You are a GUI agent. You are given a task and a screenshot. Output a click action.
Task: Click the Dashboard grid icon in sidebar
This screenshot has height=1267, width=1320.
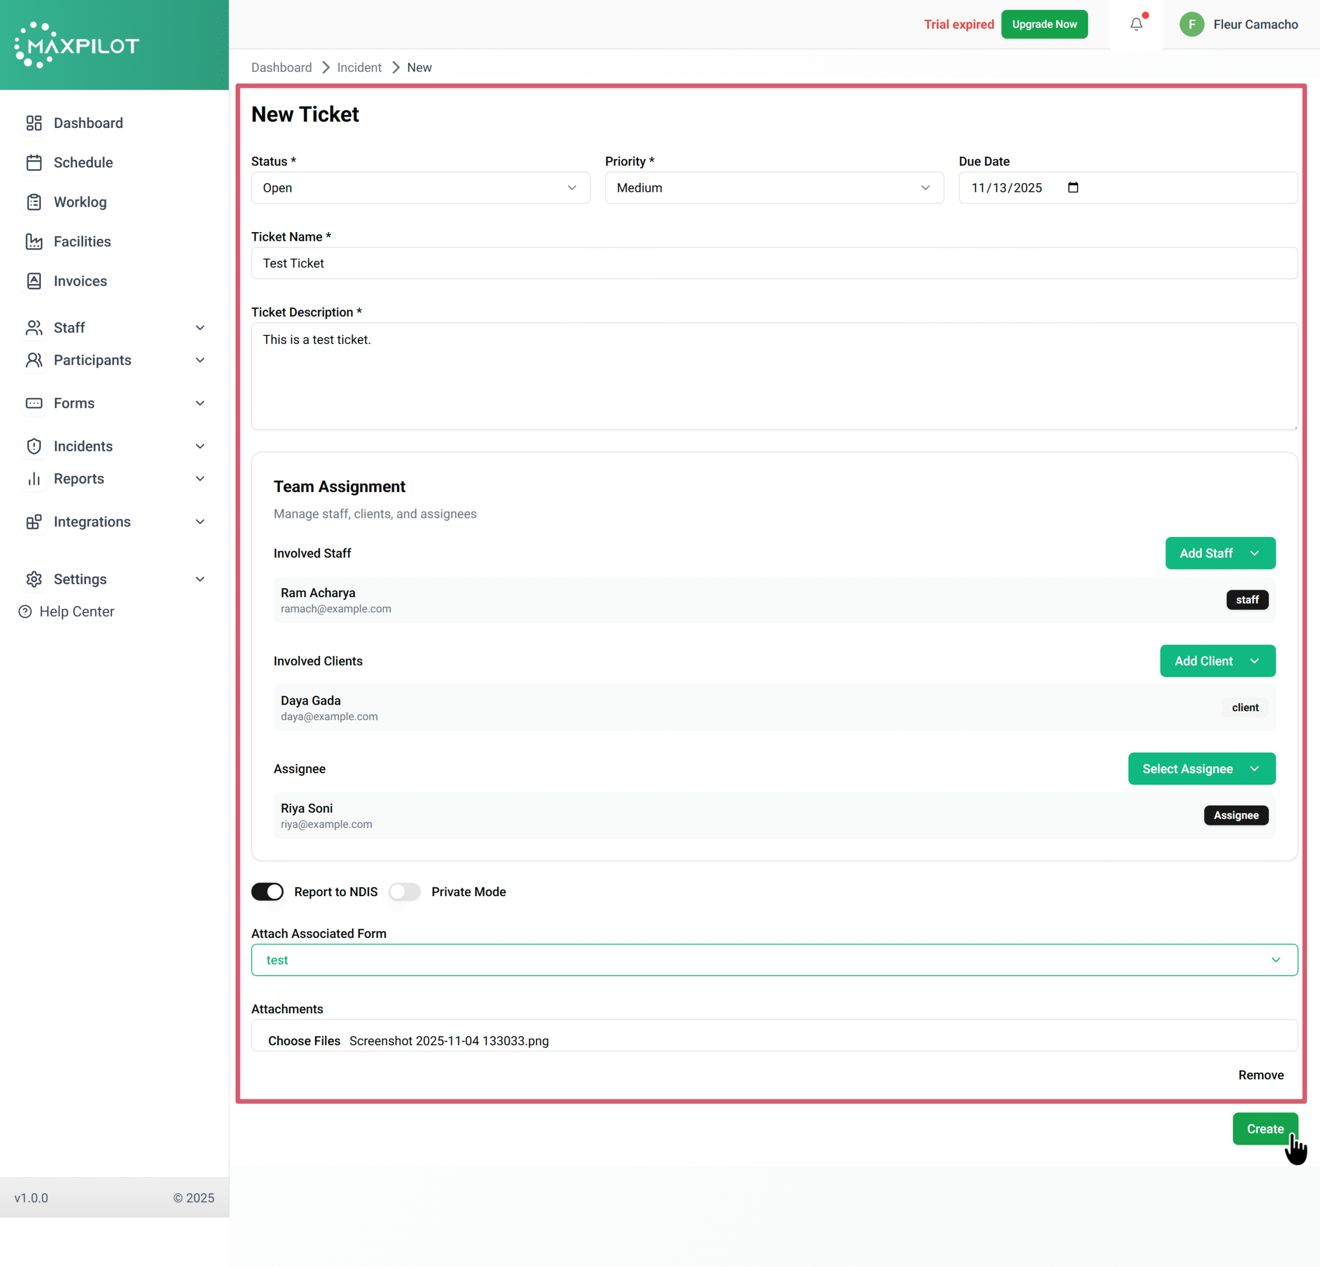[x=34, y=123]
